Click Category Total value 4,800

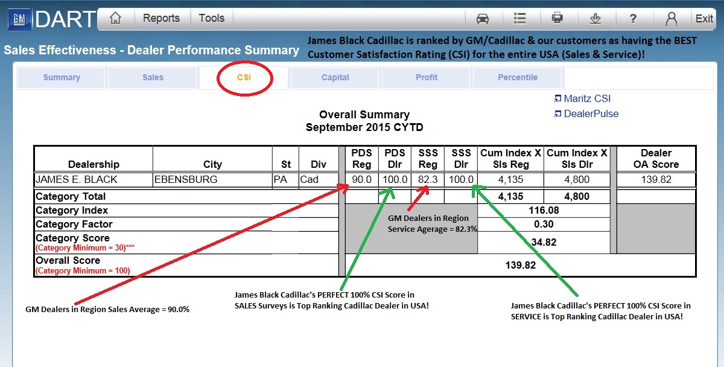577,196
